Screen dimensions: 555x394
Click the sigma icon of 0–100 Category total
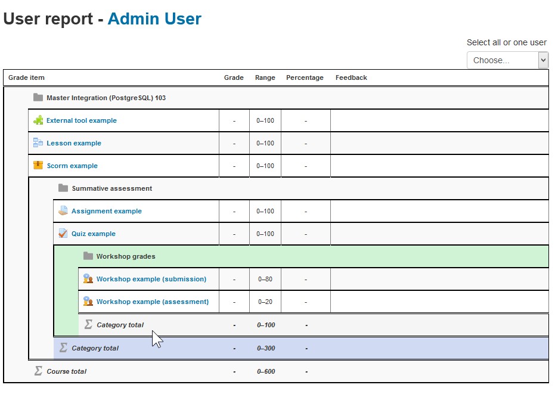tap(88, 324)
